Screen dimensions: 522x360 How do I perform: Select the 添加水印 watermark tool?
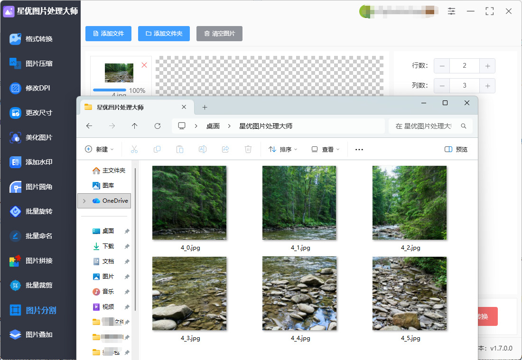38,162
